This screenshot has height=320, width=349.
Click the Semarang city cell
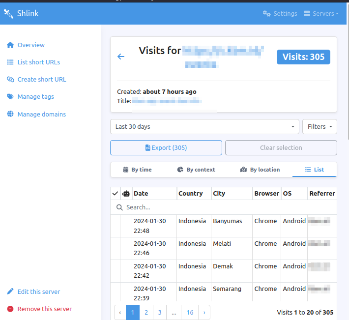[232, 292]
